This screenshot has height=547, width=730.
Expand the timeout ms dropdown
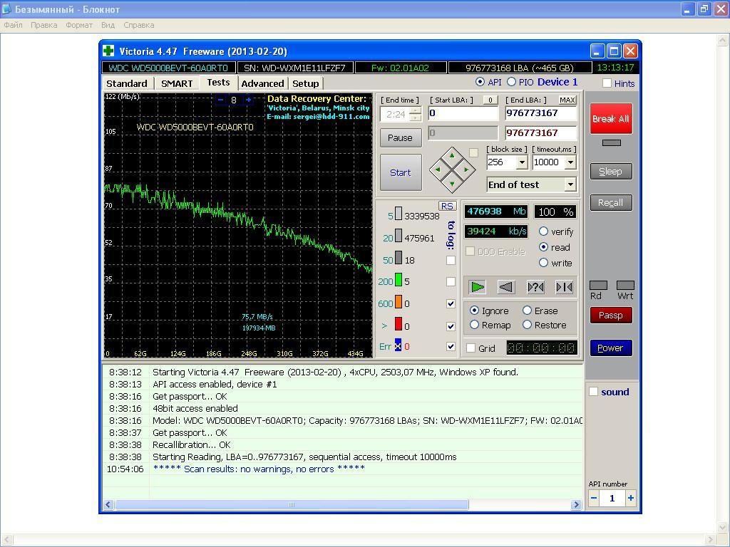click(x=570, y=162)
